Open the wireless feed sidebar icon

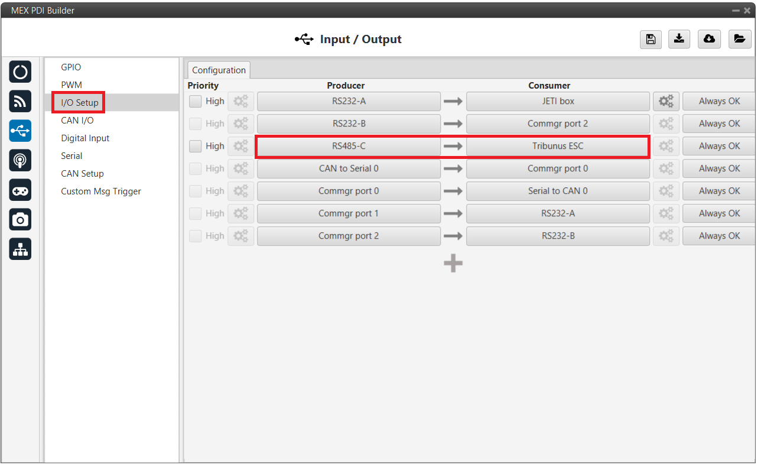pos(20,102)
